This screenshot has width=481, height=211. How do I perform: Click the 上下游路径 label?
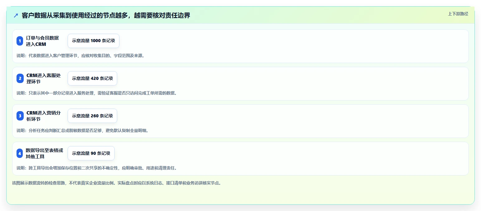(x=458, y=14)
